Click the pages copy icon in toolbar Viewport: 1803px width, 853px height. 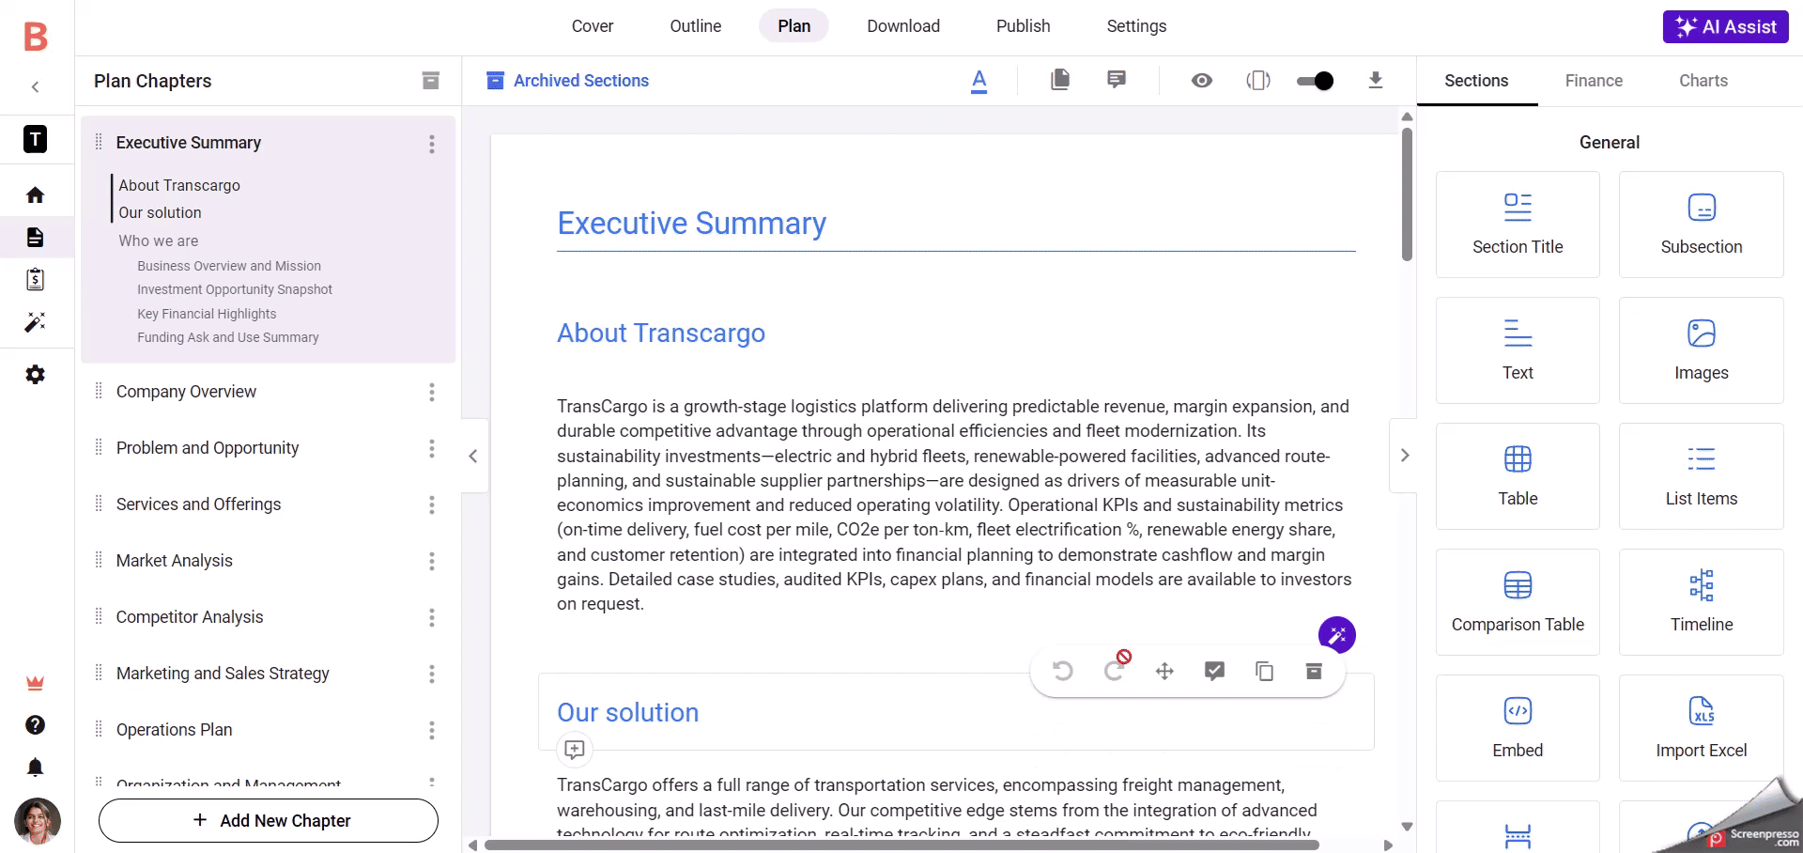point(1060,80)
